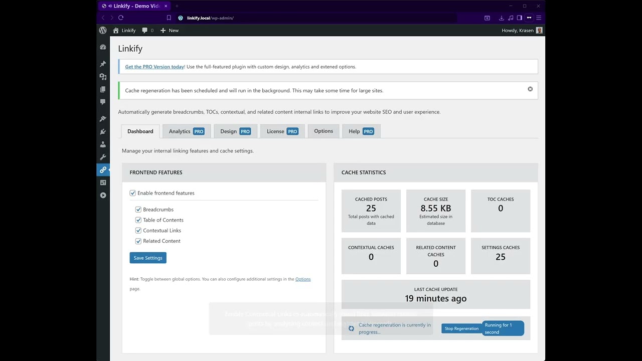Open the Tools wrench sidebar icon
The height and width of the screenshot is (361, 642).
coord(103,157)
